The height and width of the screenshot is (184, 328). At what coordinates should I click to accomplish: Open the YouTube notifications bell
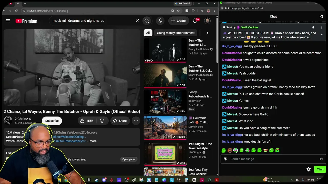pos(195,21)
